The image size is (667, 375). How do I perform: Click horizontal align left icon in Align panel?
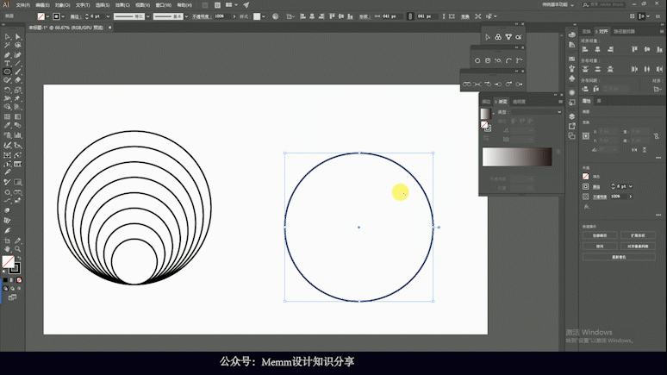585,49
